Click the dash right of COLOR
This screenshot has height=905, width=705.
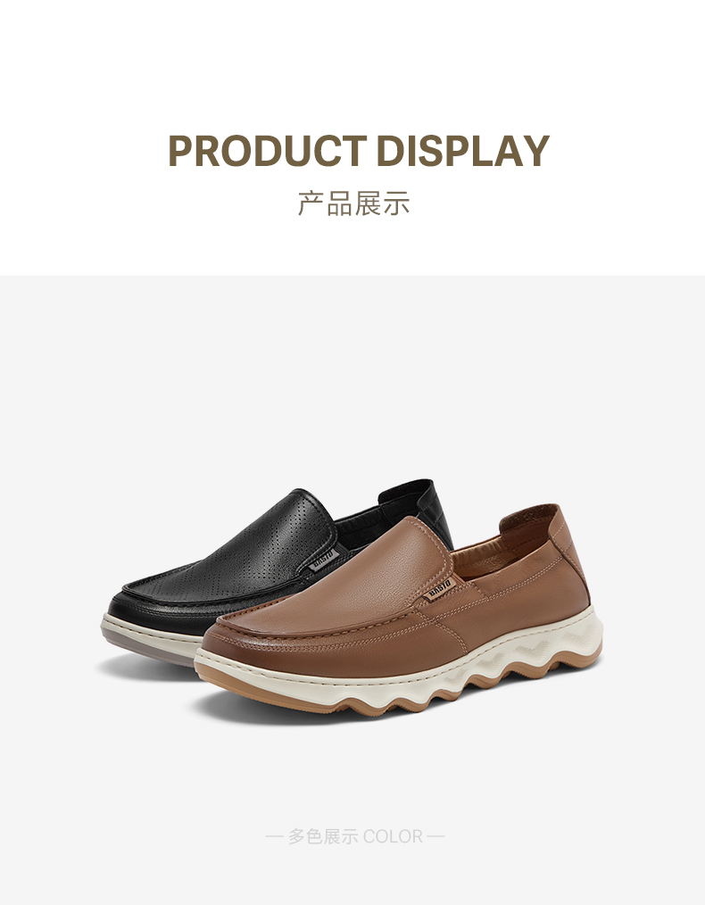tap(436, 836)
